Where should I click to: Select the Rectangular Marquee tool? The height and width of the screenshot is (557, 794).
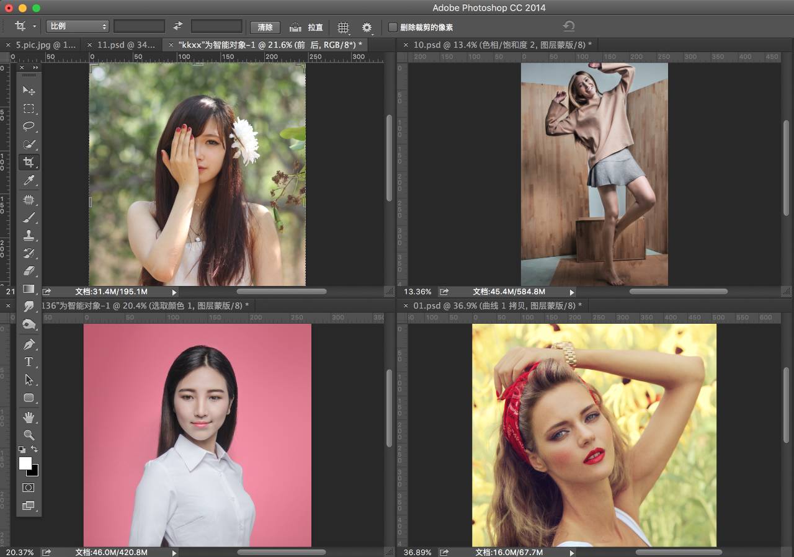29,109
